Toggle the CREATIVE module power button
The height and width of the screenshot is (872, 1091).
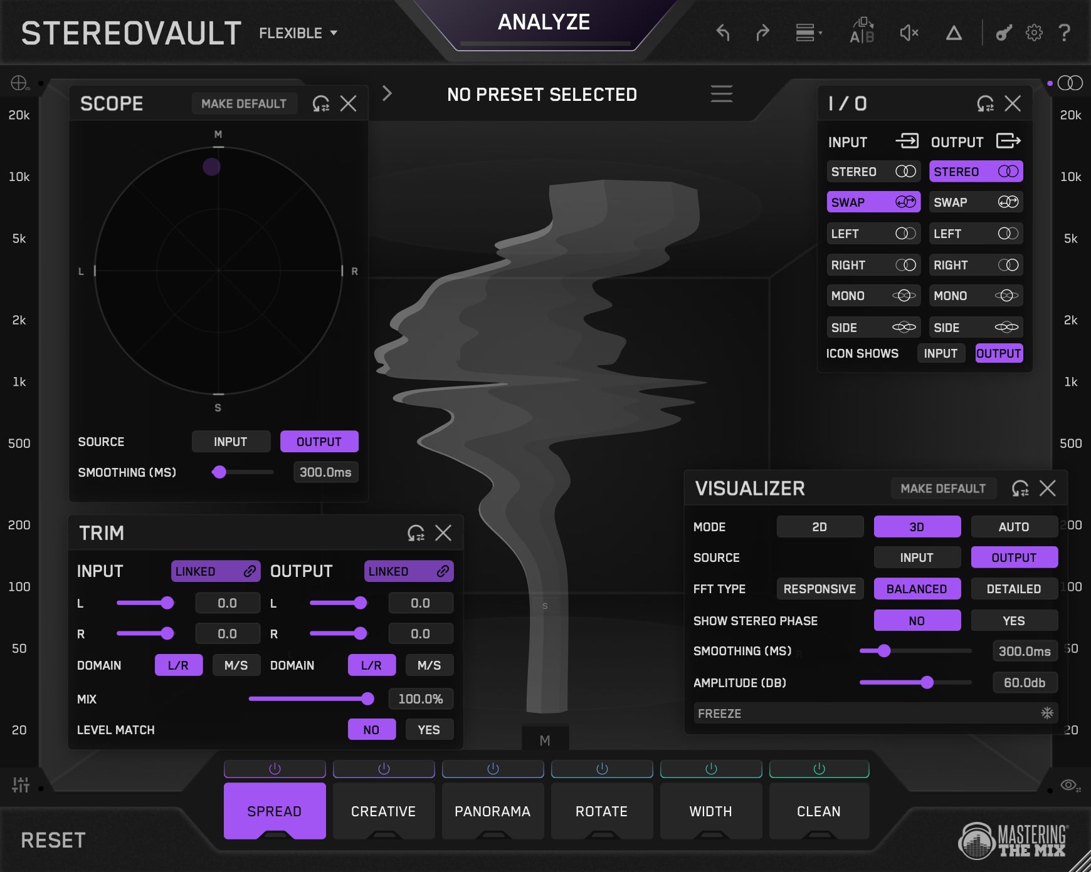click(384, 769)
